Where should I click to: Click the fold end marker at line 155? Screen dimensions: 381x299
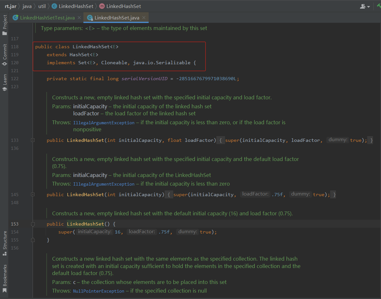[33, 240]
